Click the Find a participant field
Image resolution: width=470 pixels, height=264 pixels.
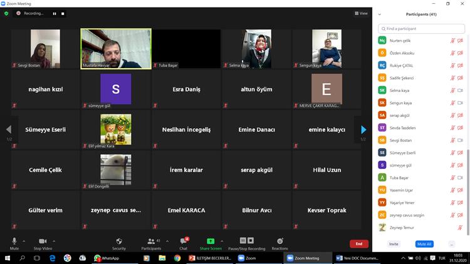tap(421, 29)
